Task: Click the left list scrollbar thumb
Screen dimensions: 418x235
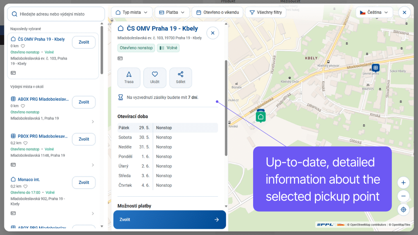Action: [102, 50]
